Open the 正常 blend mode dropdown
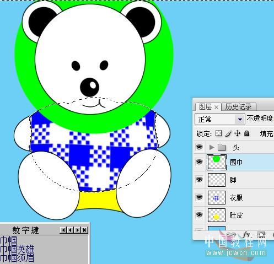This screenshot has height=264, width=274. click(x=220, y=120)
